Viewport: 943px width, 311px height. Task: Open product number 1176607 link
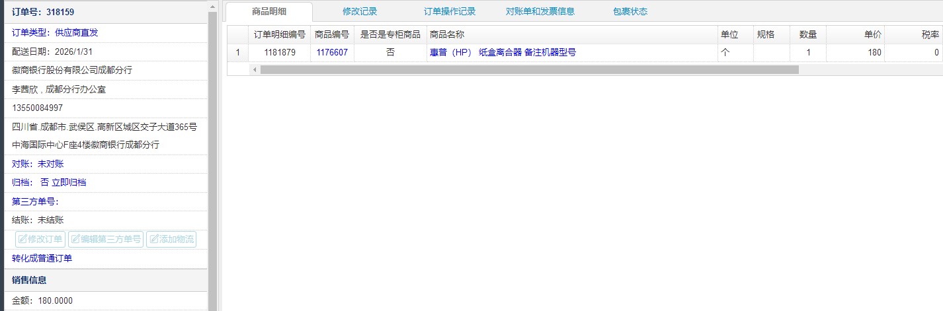point(331,52)
